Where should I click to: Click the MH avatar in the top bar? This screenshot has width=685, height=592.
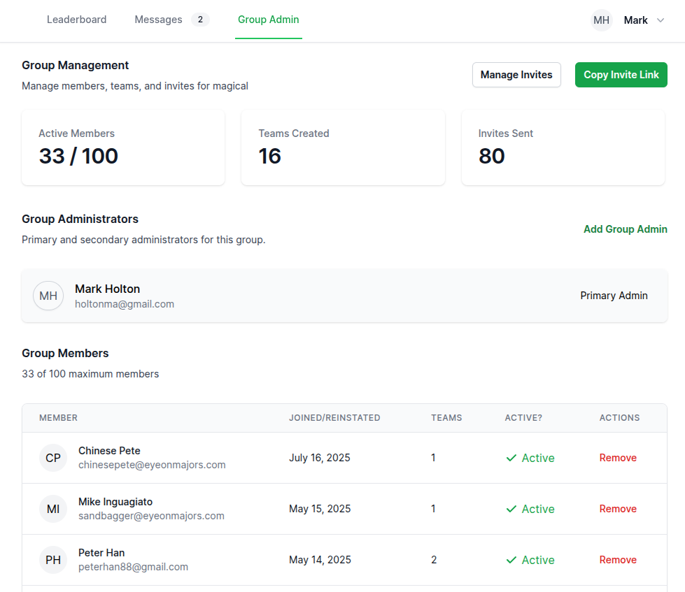tap(600, 20)
